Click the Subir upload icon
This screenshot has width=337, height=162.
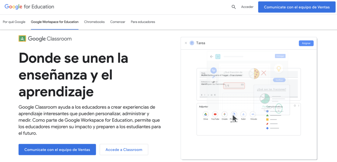point(243,114)
